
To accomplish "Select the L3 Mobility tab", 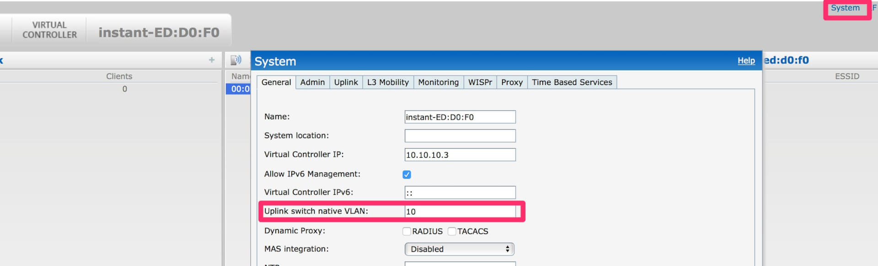I will (x=388, y=82).
